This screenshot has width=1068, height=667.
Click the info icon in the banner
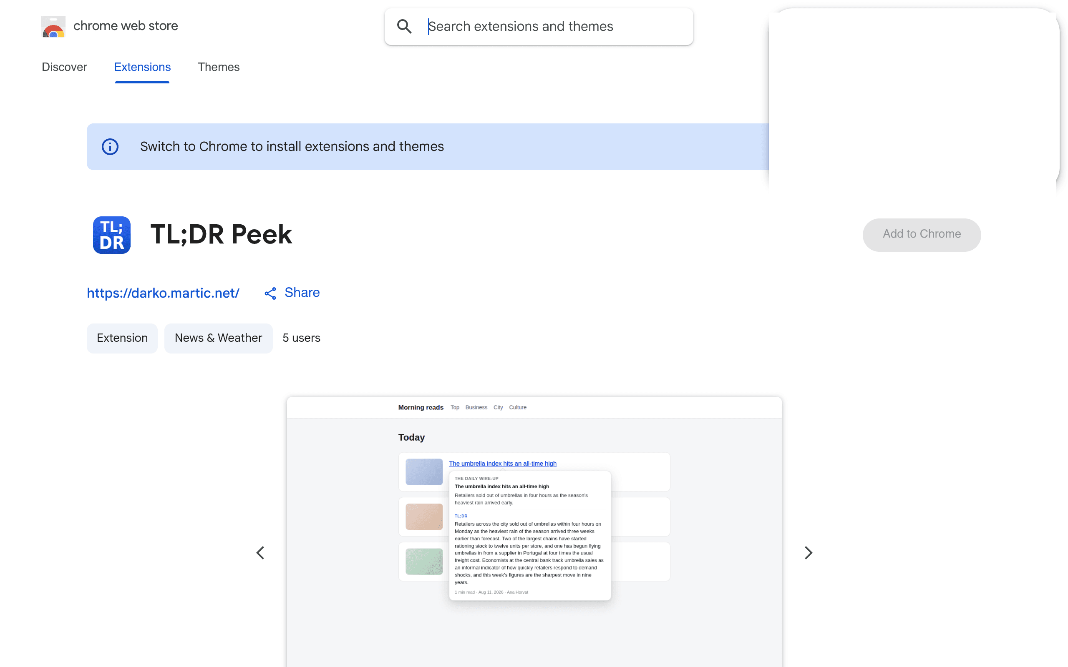coord(110,146)
